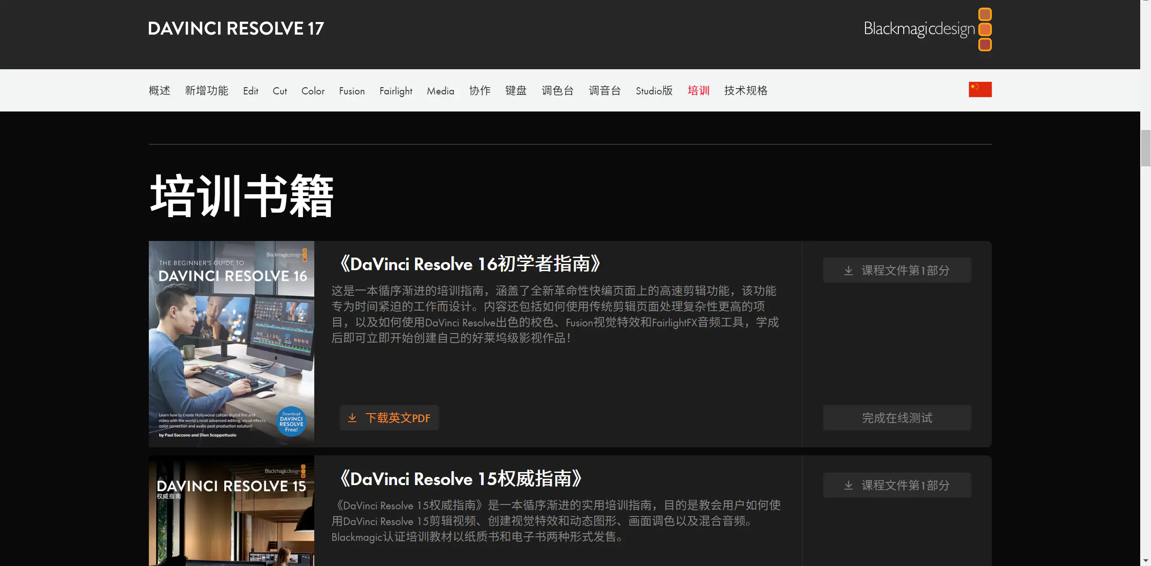
Task: Select the Studio版 tab
Action: [x=655, y=90]
